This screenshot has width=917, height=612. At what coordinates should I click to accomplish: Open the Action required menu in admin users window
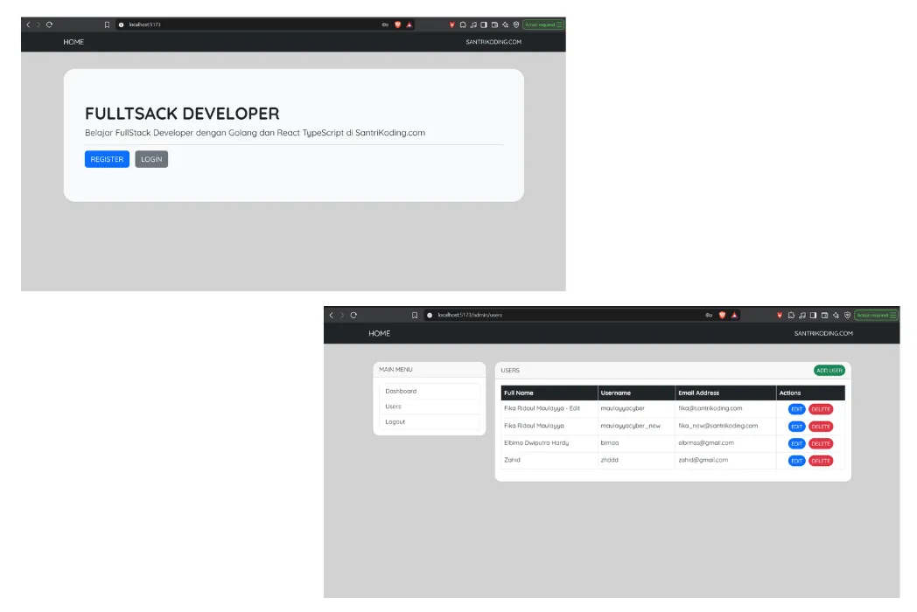click(876, 315)
